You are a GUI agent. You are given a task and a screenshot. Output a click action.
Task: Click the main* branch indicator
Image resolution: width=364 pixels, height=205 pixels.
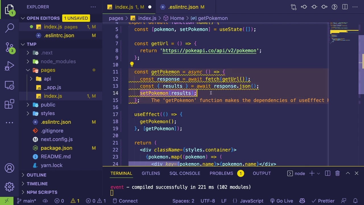click(26, 201)
